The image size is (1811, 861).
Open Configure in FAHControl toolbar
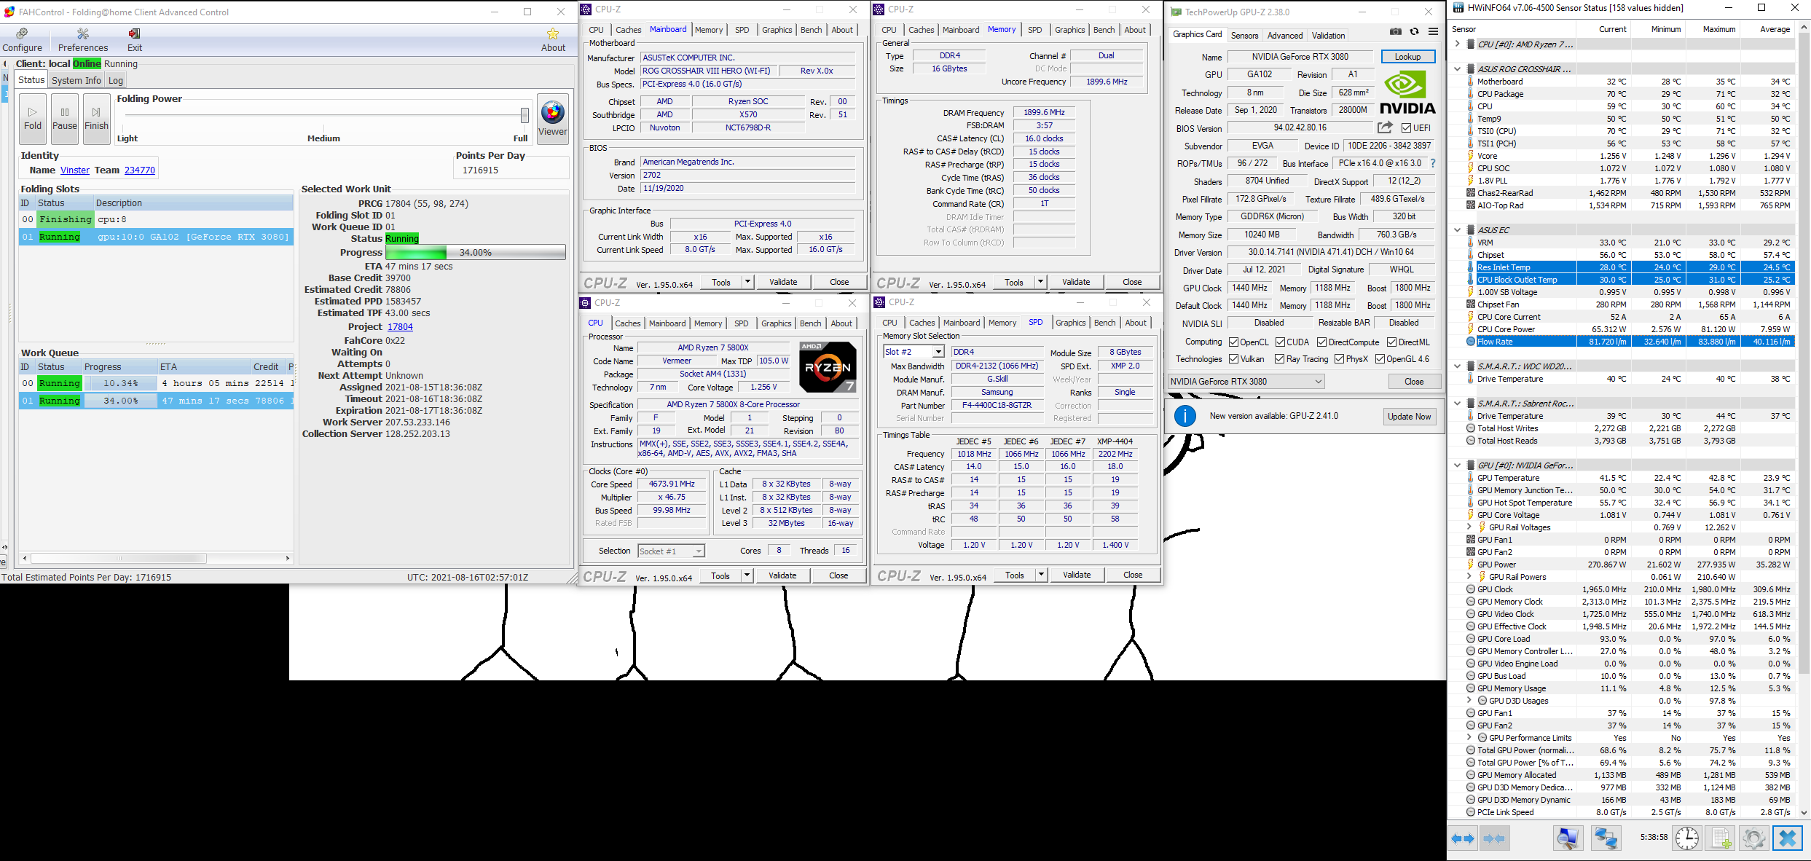pos(23,40)
